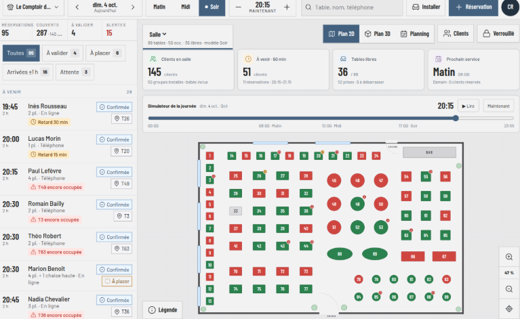Screen dimensions: 520x319
Task: Click table T49 tag for Paul Lefèvre
Action: click(x=122, y=184)
